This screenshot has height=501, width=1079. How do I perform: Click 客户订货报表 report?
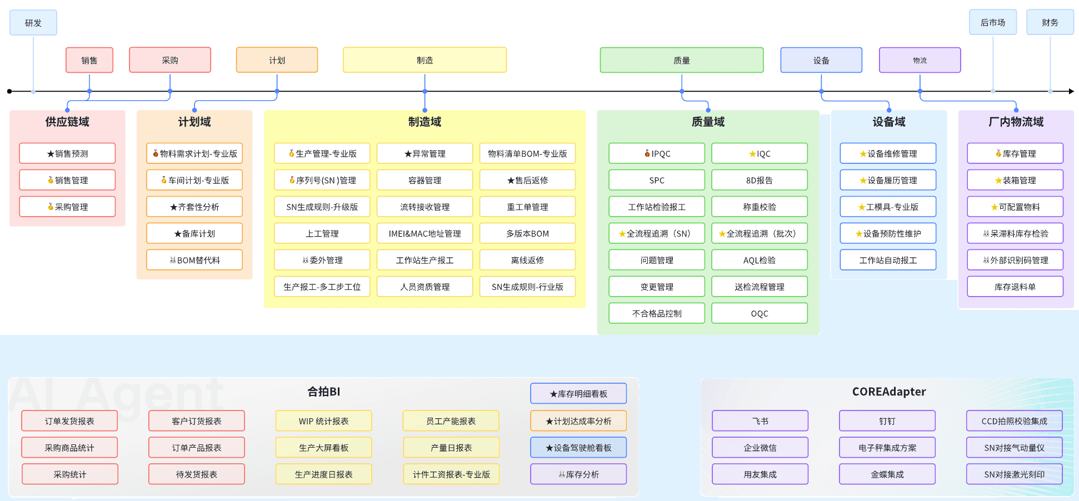pyautogui.click(x=197, y=421)
